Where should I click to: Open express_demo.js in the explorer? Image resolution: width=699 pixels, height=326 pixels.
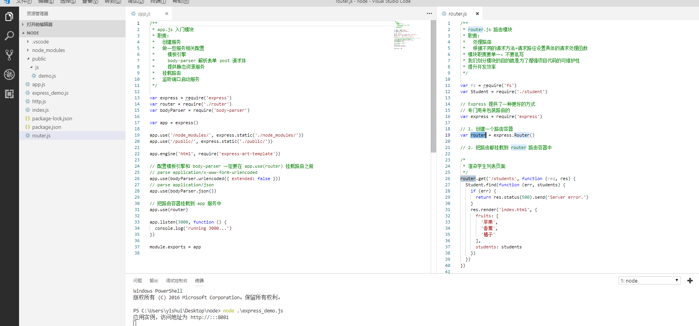point(72,93)
